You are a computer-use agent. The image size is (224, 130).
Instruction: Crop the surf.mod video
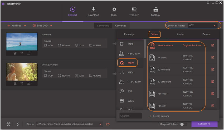tap(22, 53)
